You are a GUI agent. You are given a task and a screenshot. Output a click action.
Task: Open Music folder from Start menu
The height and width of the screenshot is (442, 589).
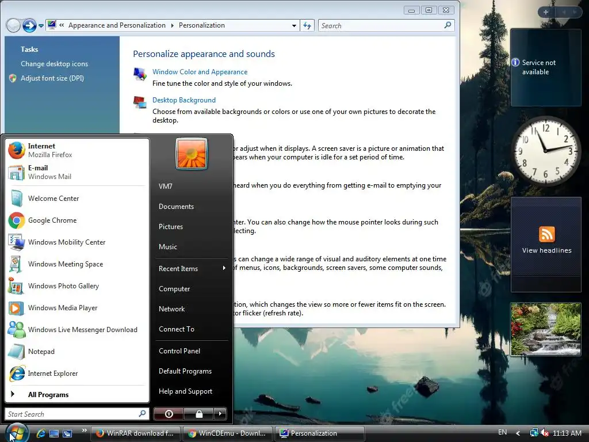pyautogui.click(x=191, y=246)
